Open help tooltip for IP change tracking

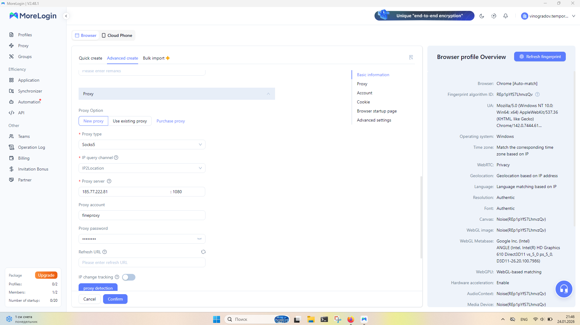(x=117, y=277)
